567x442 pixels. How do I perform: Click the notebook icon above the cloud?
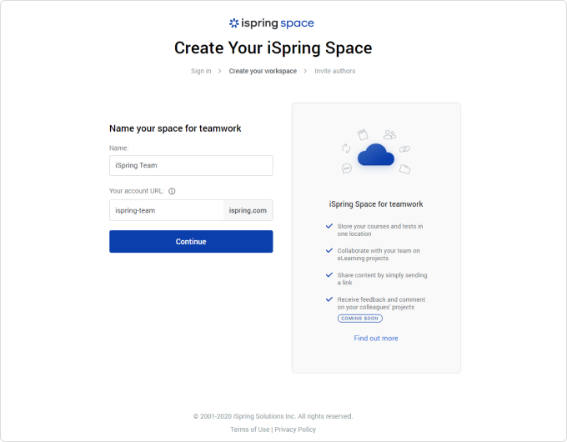(363, 133)
